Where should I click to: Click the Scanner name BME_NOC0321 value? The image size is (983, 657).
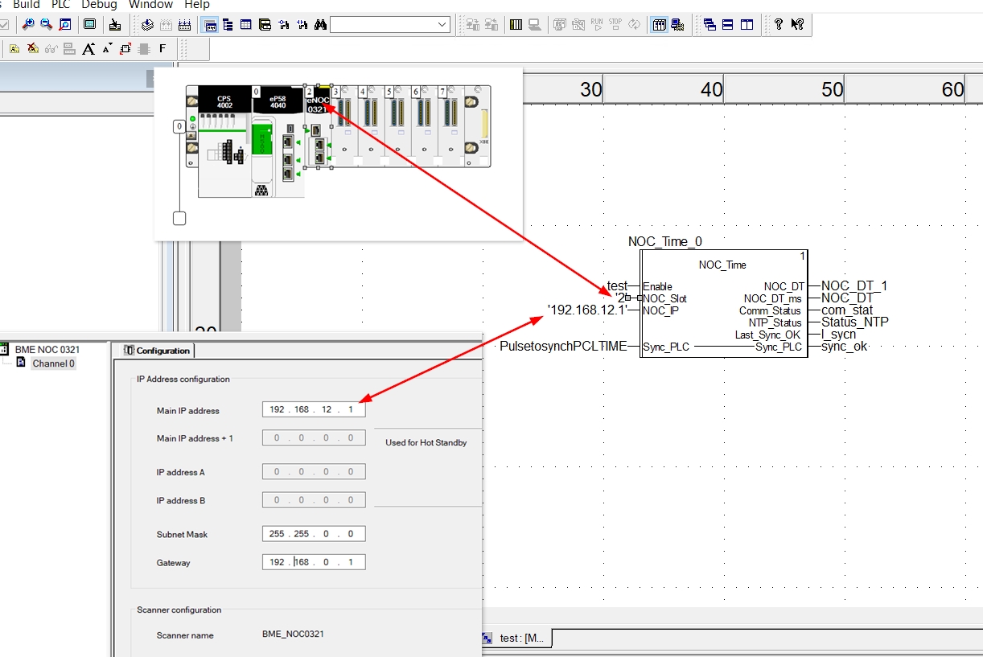pos(293,634)
